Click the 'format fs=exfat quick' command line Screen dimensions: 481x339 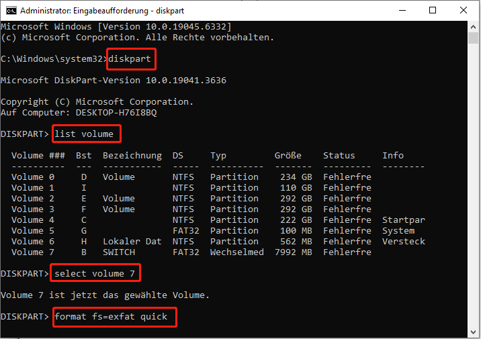[114, 317]
